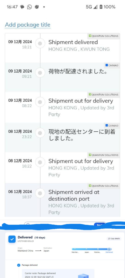
Task: Open the chat bubble notification icon
Action: coord(22,7)
